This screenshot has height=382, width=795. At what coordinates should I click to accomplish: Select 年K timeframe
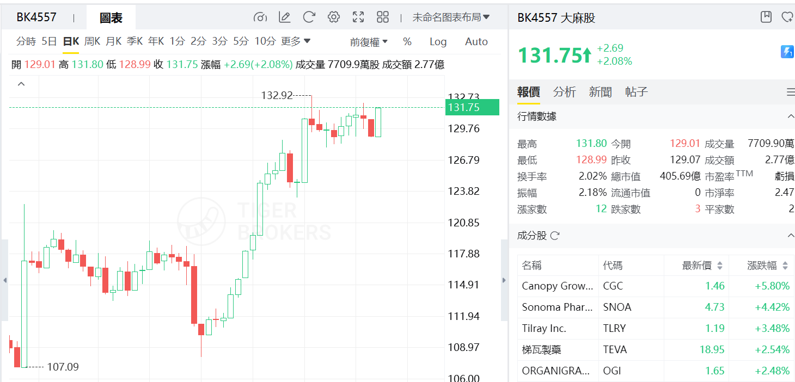156,41
